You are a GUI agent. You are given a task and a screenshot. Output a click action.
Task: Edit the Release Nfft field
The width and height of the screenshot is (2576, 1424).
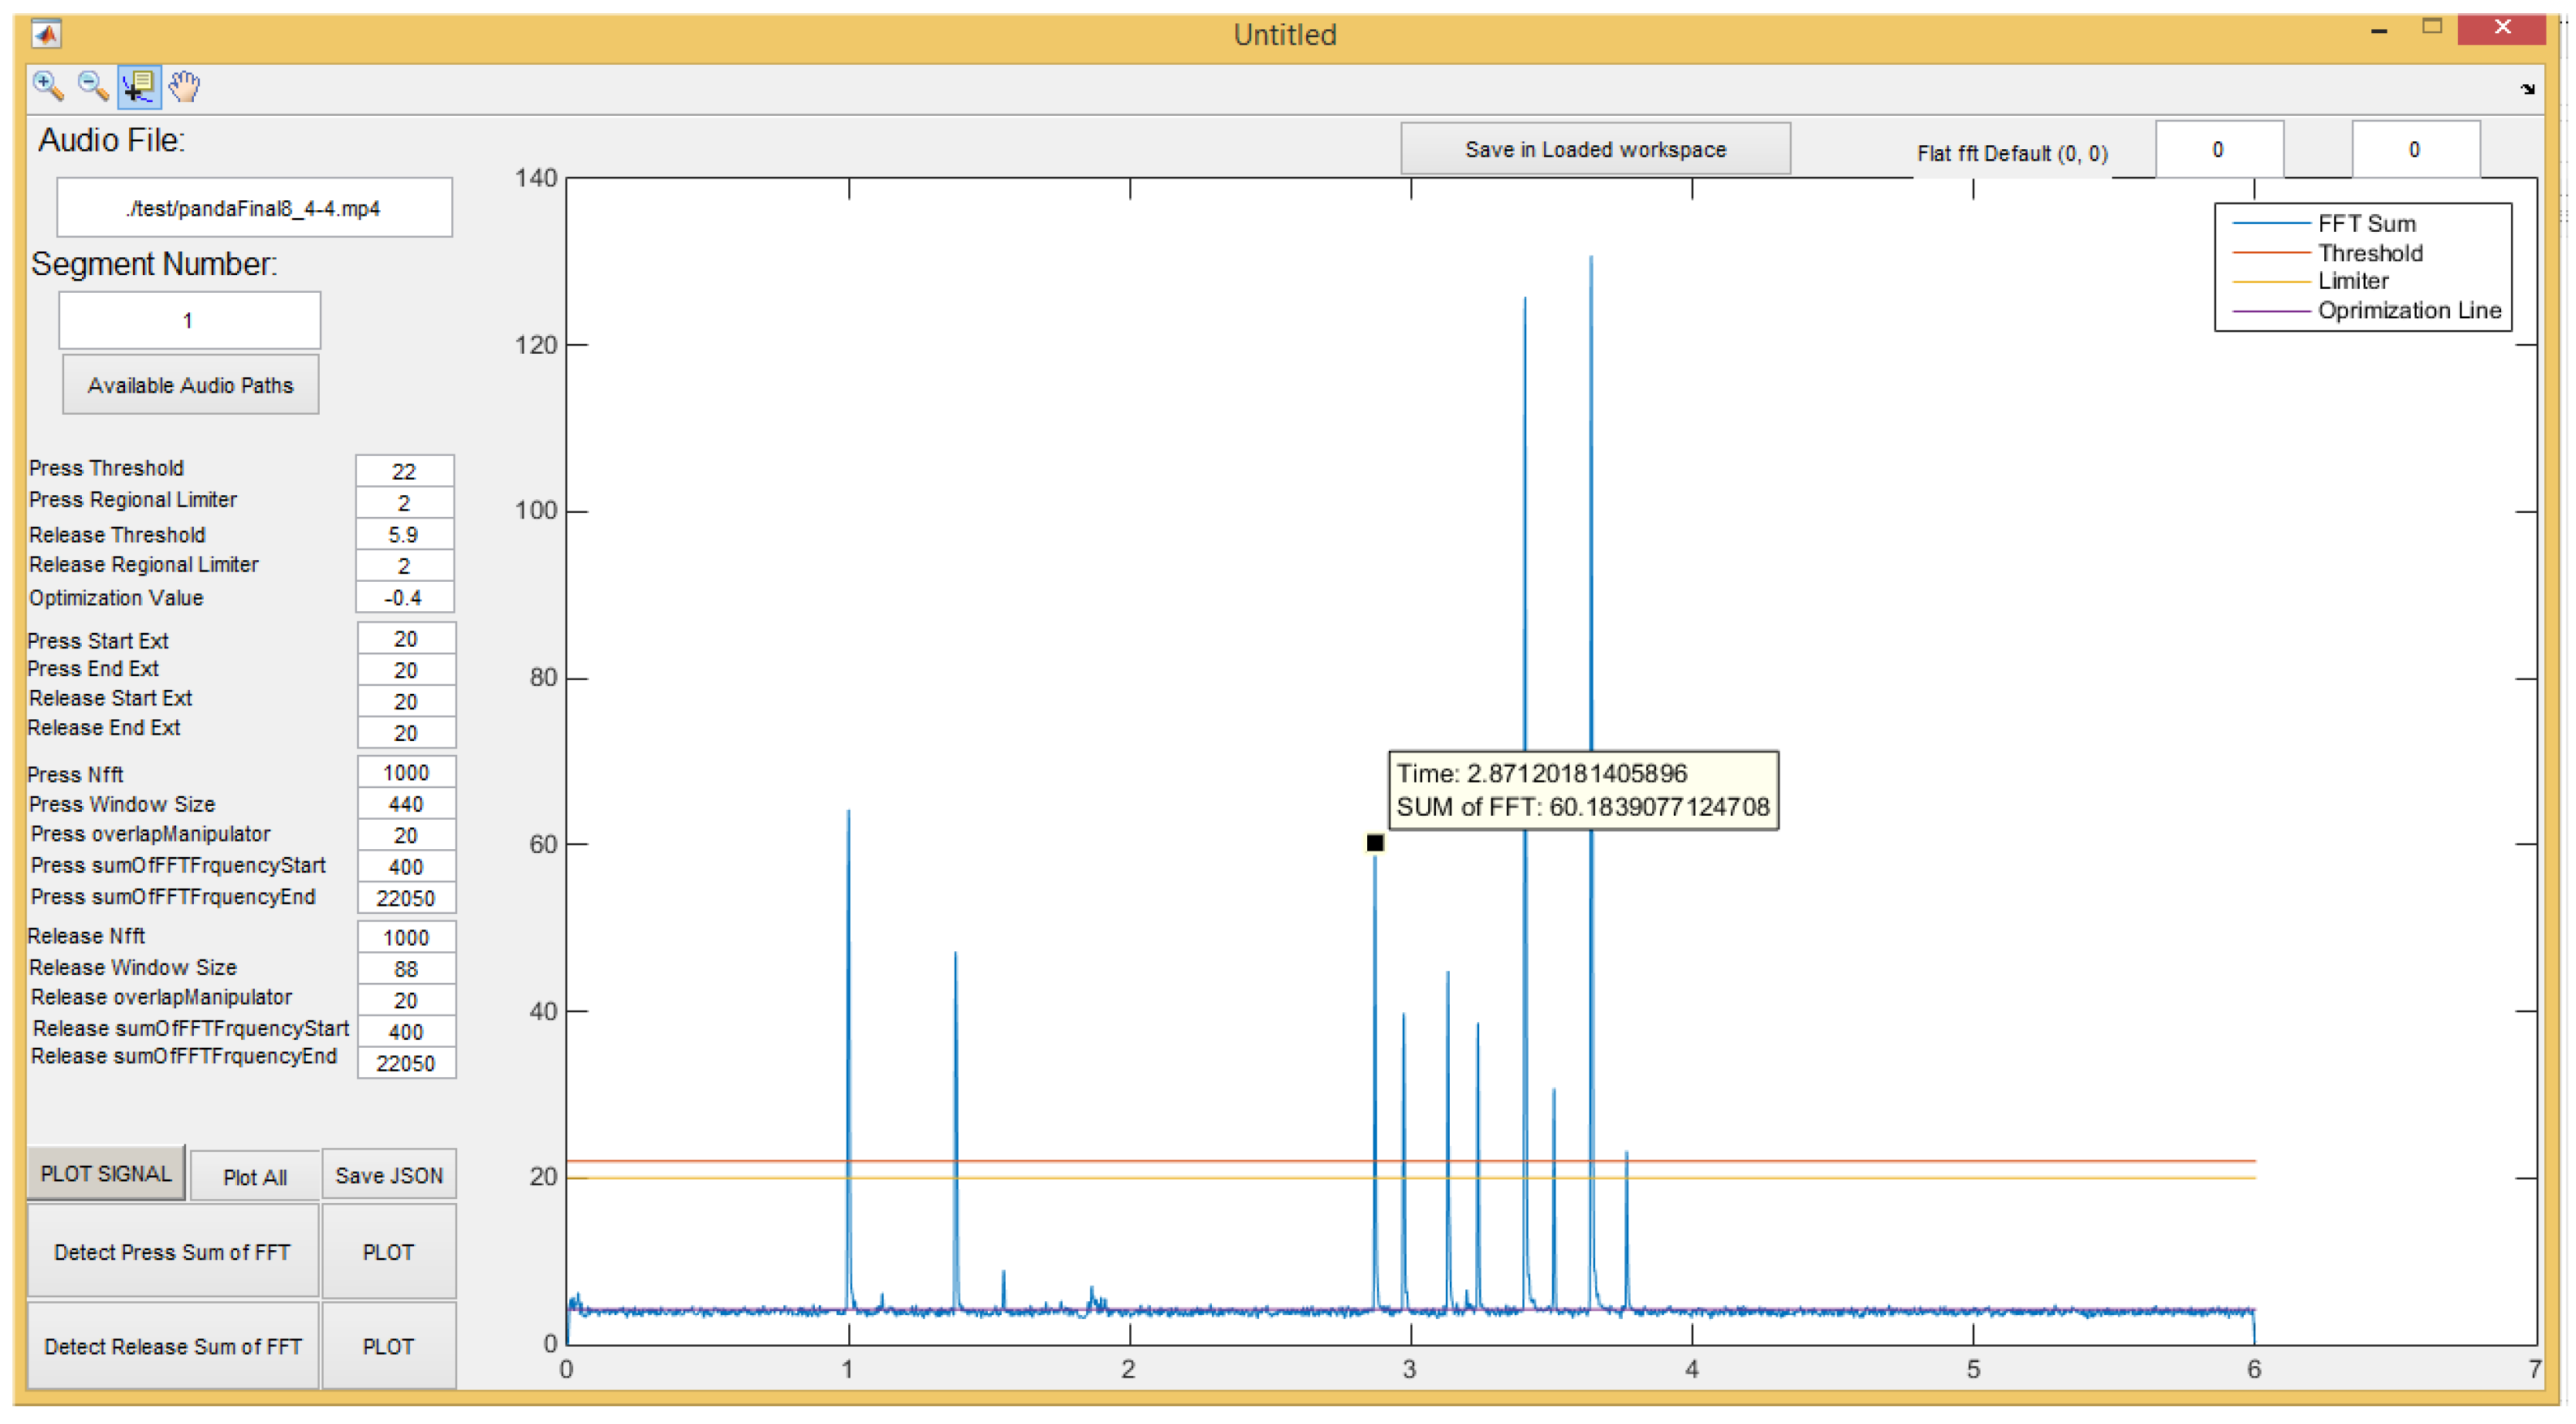point(406,938)
